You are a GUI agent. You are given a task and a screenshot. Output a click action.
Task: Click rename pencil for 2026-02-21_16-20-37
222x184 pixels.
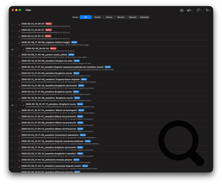[16, 31]
